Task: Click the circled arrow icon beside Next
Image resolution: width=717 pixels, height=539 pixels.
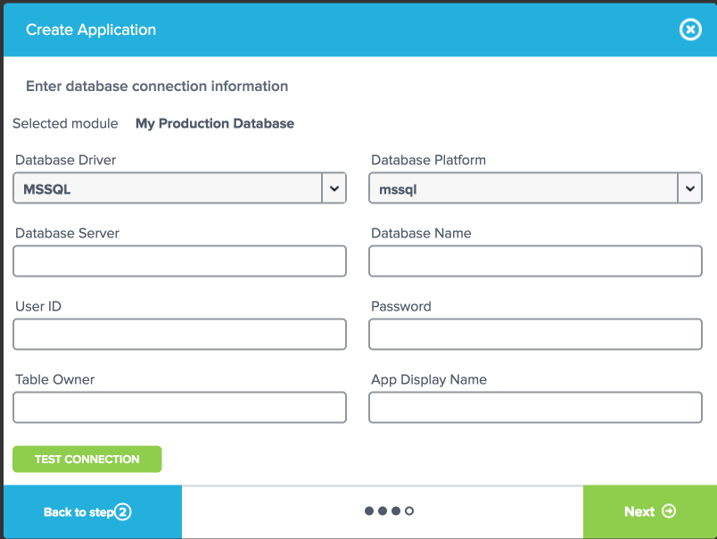Action: tap(669, 511)
